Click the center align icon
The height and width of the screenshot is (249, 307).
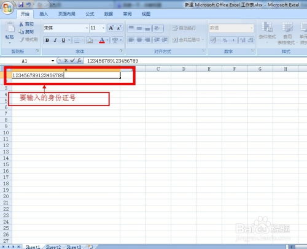[x=139, y=40]
